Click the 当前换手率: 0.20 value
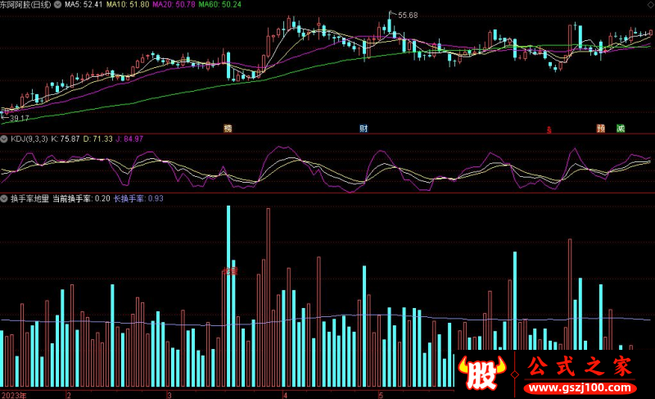 pyautogui.click(x=81, y=198)
